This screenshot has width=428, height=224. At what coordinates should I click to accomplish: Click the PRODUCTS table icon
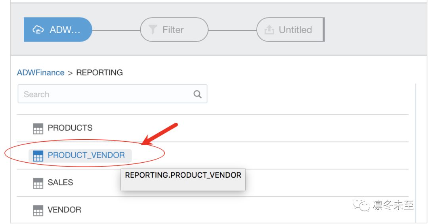coord(38,129)
